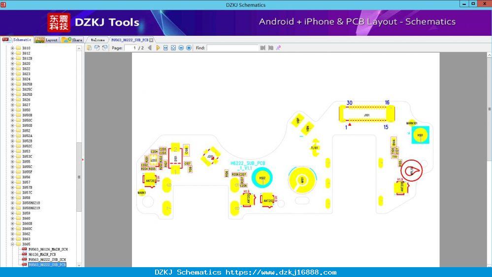Click the H101 cyan pad on the PCB
492x277 pixels.
pyautogui.click(x=420, y=135)
